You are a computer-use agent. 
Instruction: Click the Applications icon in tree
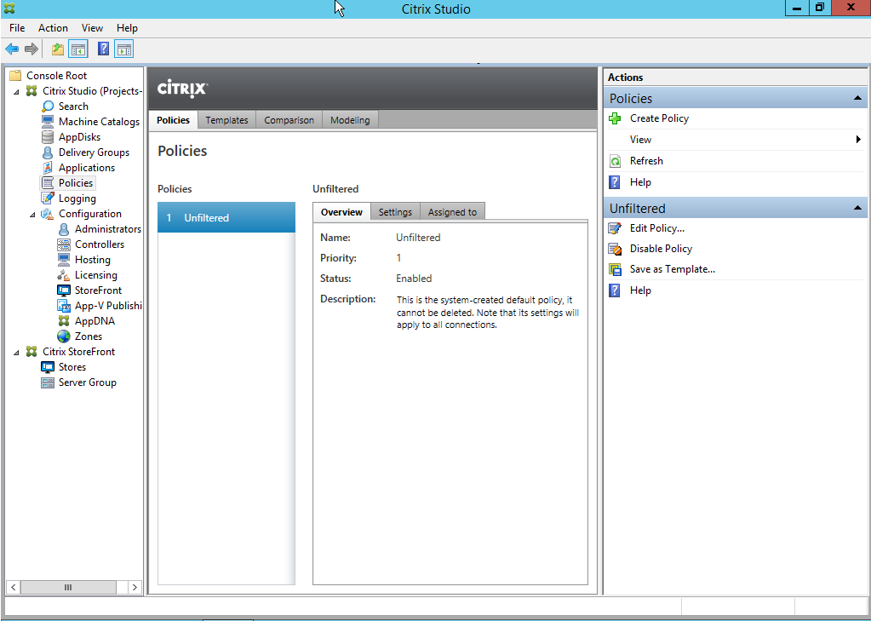[49, 167]
